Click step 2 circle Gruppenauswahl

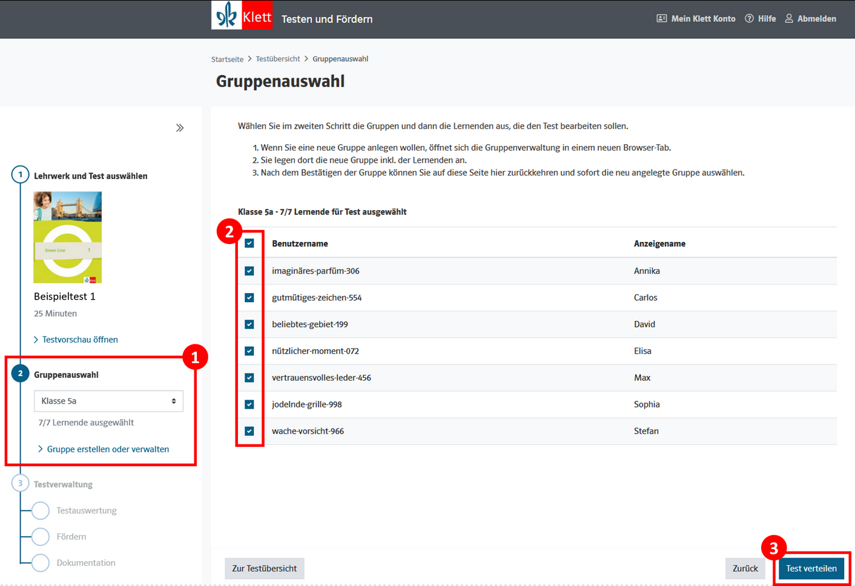(21, 374)
